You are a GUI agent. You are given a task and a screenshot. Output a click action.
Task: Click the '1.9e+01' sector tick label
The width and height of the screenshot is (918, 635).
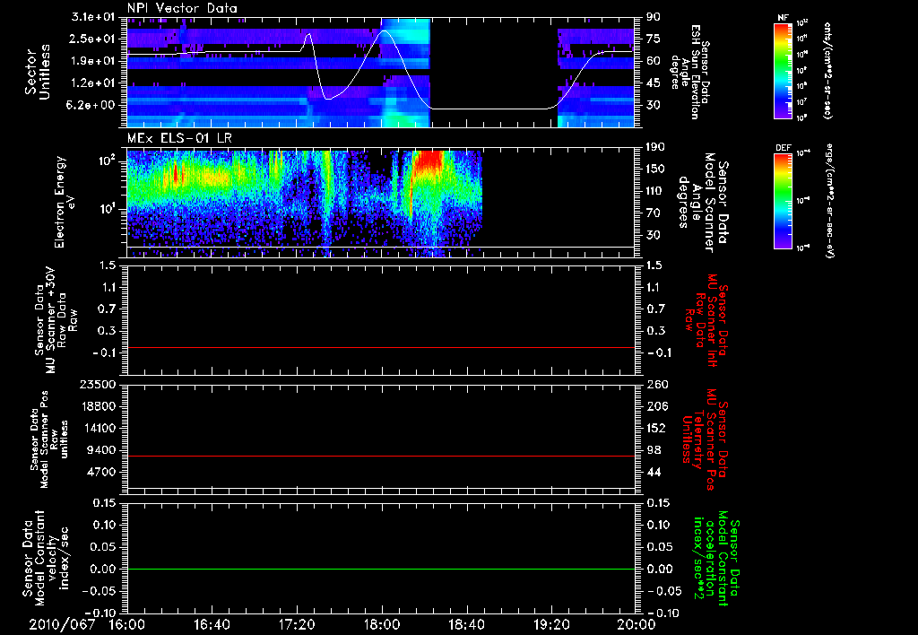(x=93, y=61)
